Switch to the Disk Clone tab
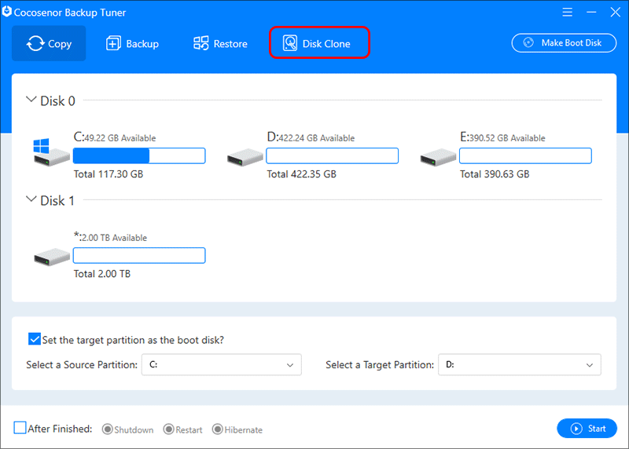This screenshot has width=629, height=449. (319, 43)
